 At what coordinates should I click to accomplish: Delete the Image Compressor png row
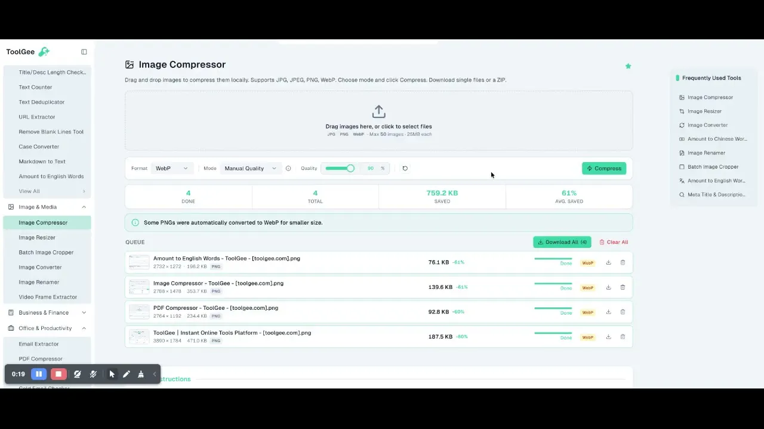coord(623,287)
